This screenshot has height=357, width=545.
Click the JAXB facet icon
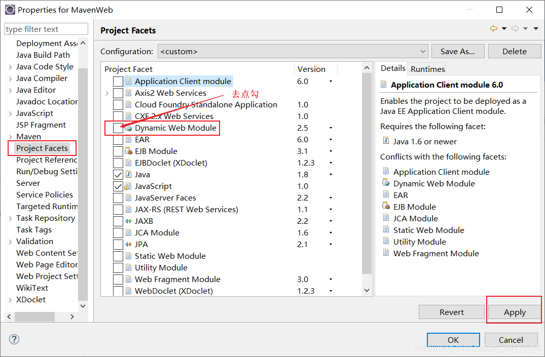pos(129,221)
